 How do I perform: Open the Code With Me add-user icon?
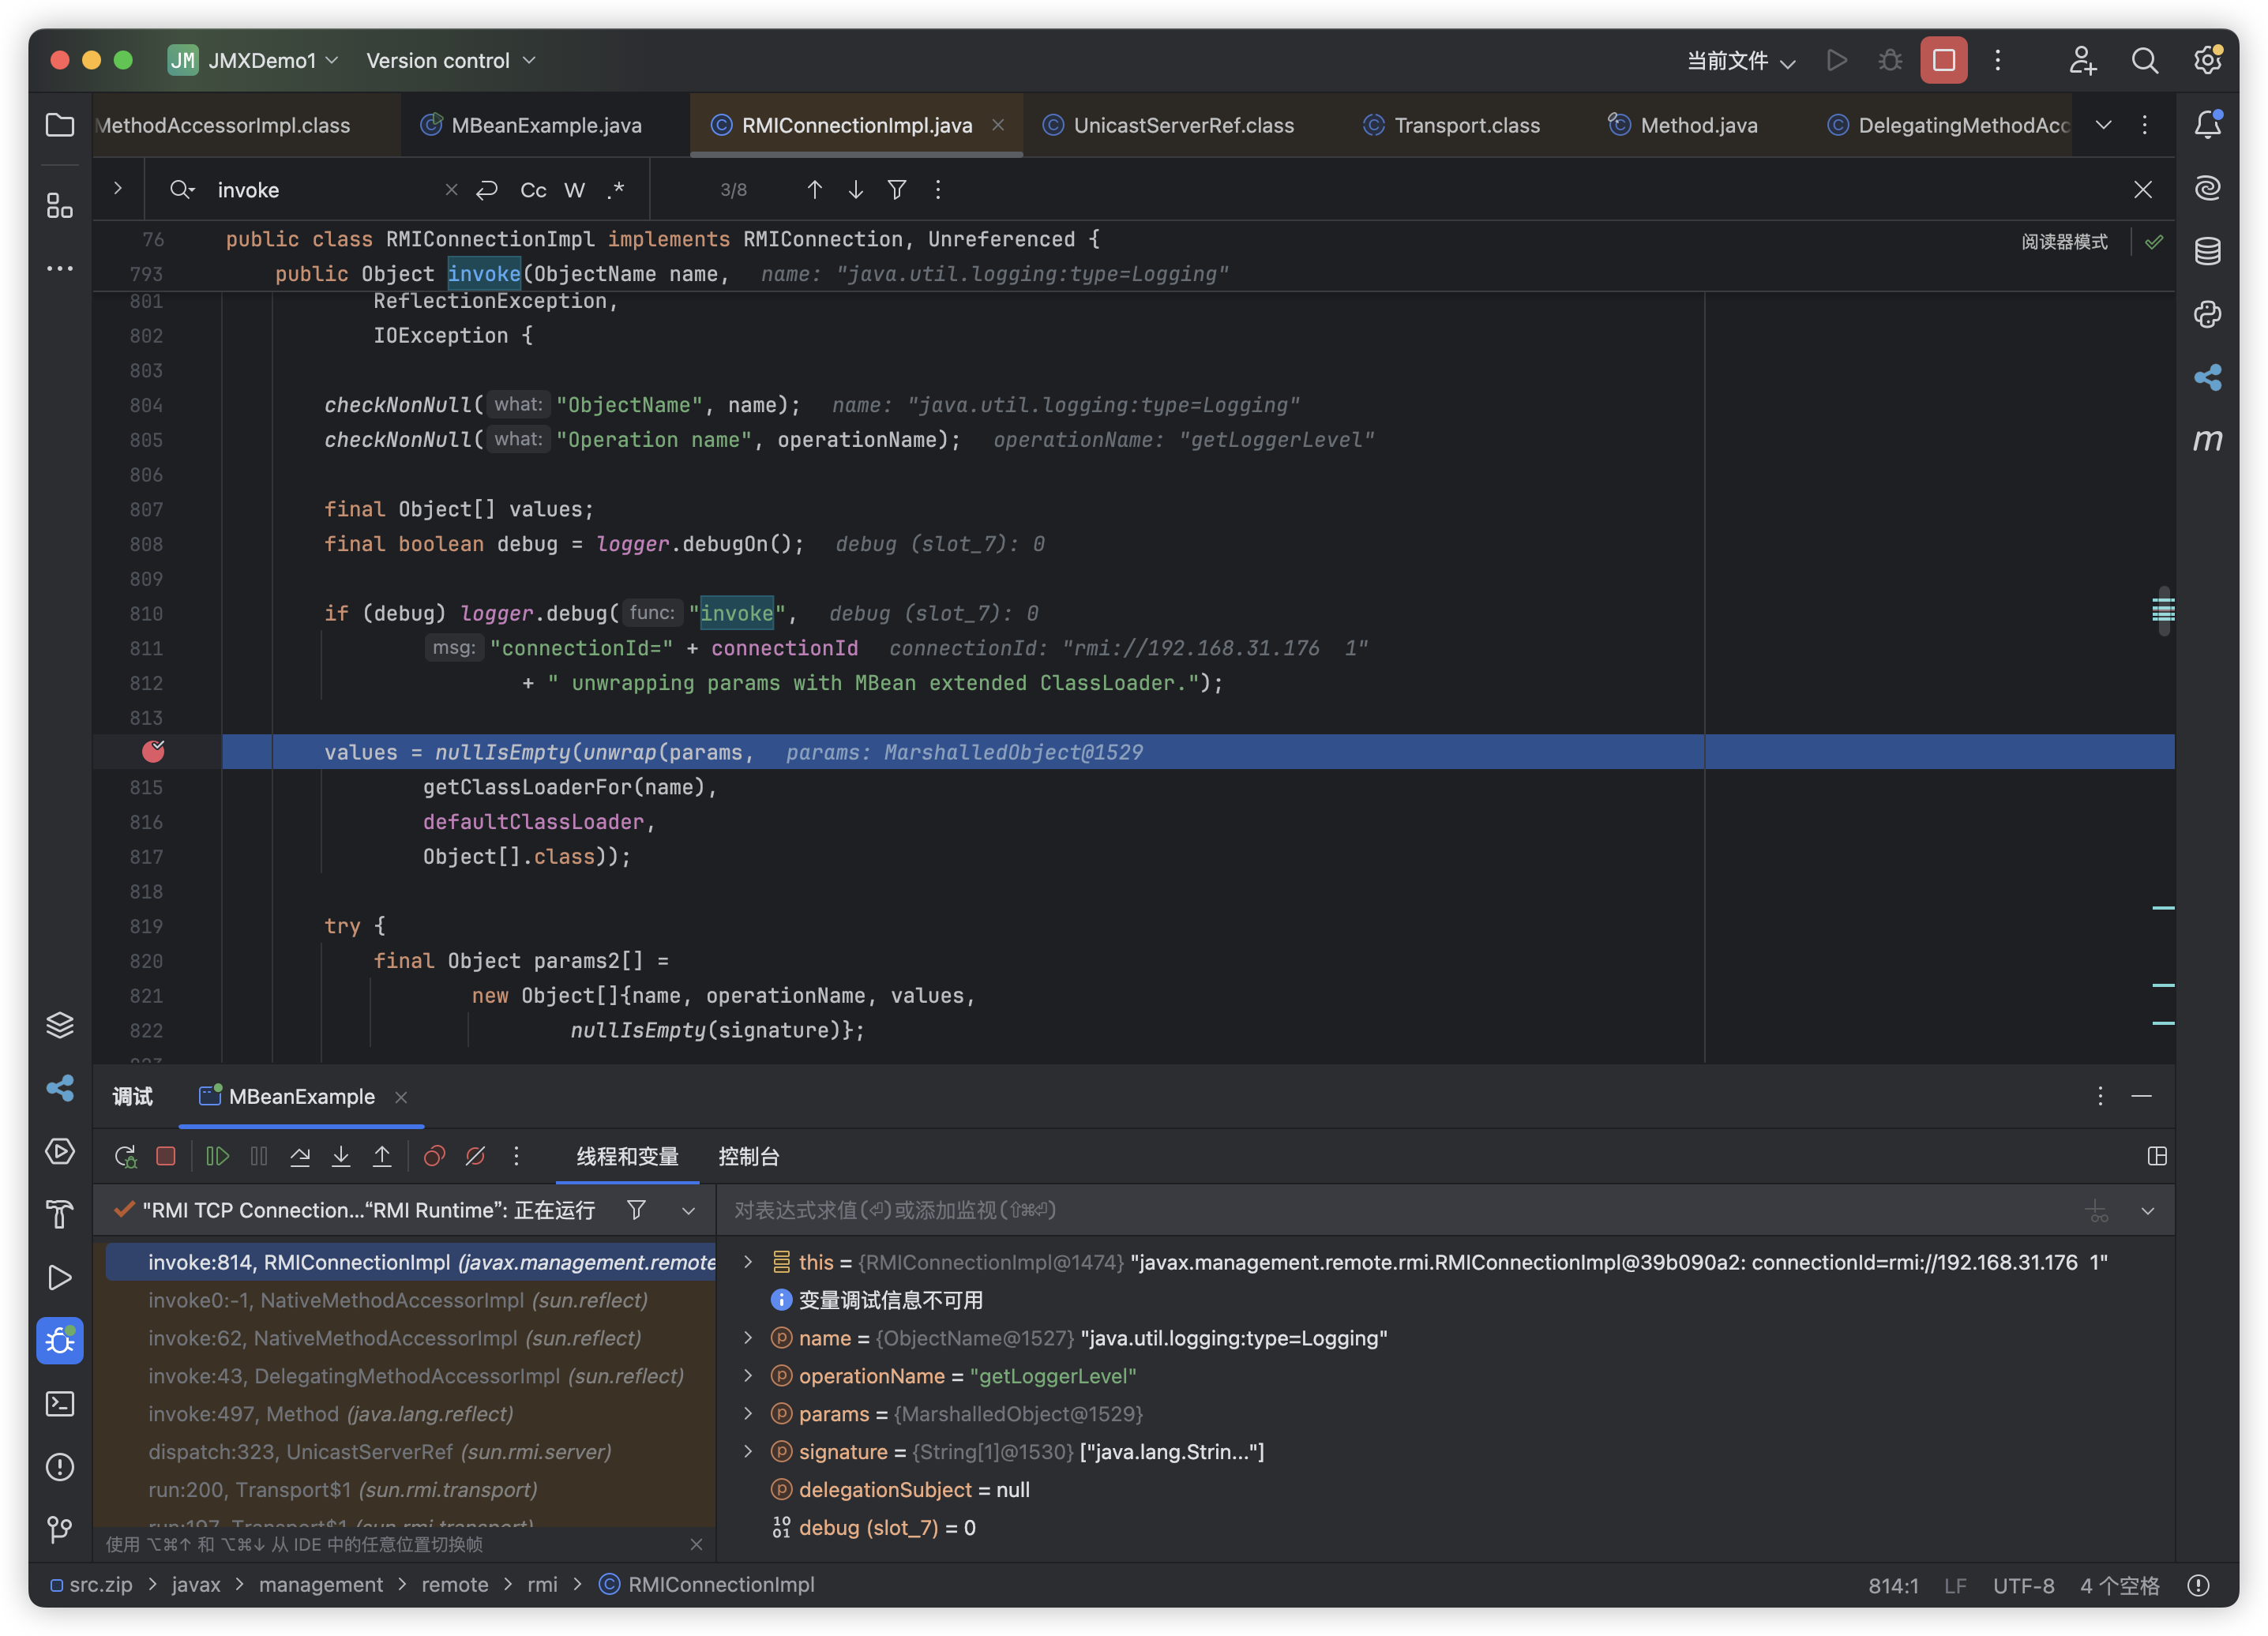(x=2082, y=60)
